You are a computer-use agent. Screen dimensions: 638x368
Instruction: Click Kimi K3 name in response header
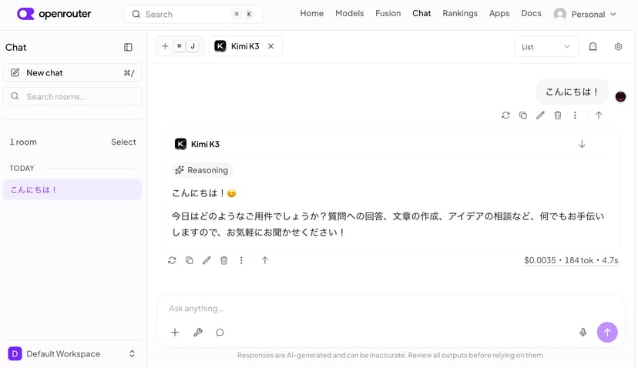[x=205, y=144]
